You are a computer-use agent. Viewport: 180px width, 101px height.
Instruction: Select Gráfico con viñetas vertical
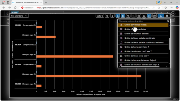[143, 25]
